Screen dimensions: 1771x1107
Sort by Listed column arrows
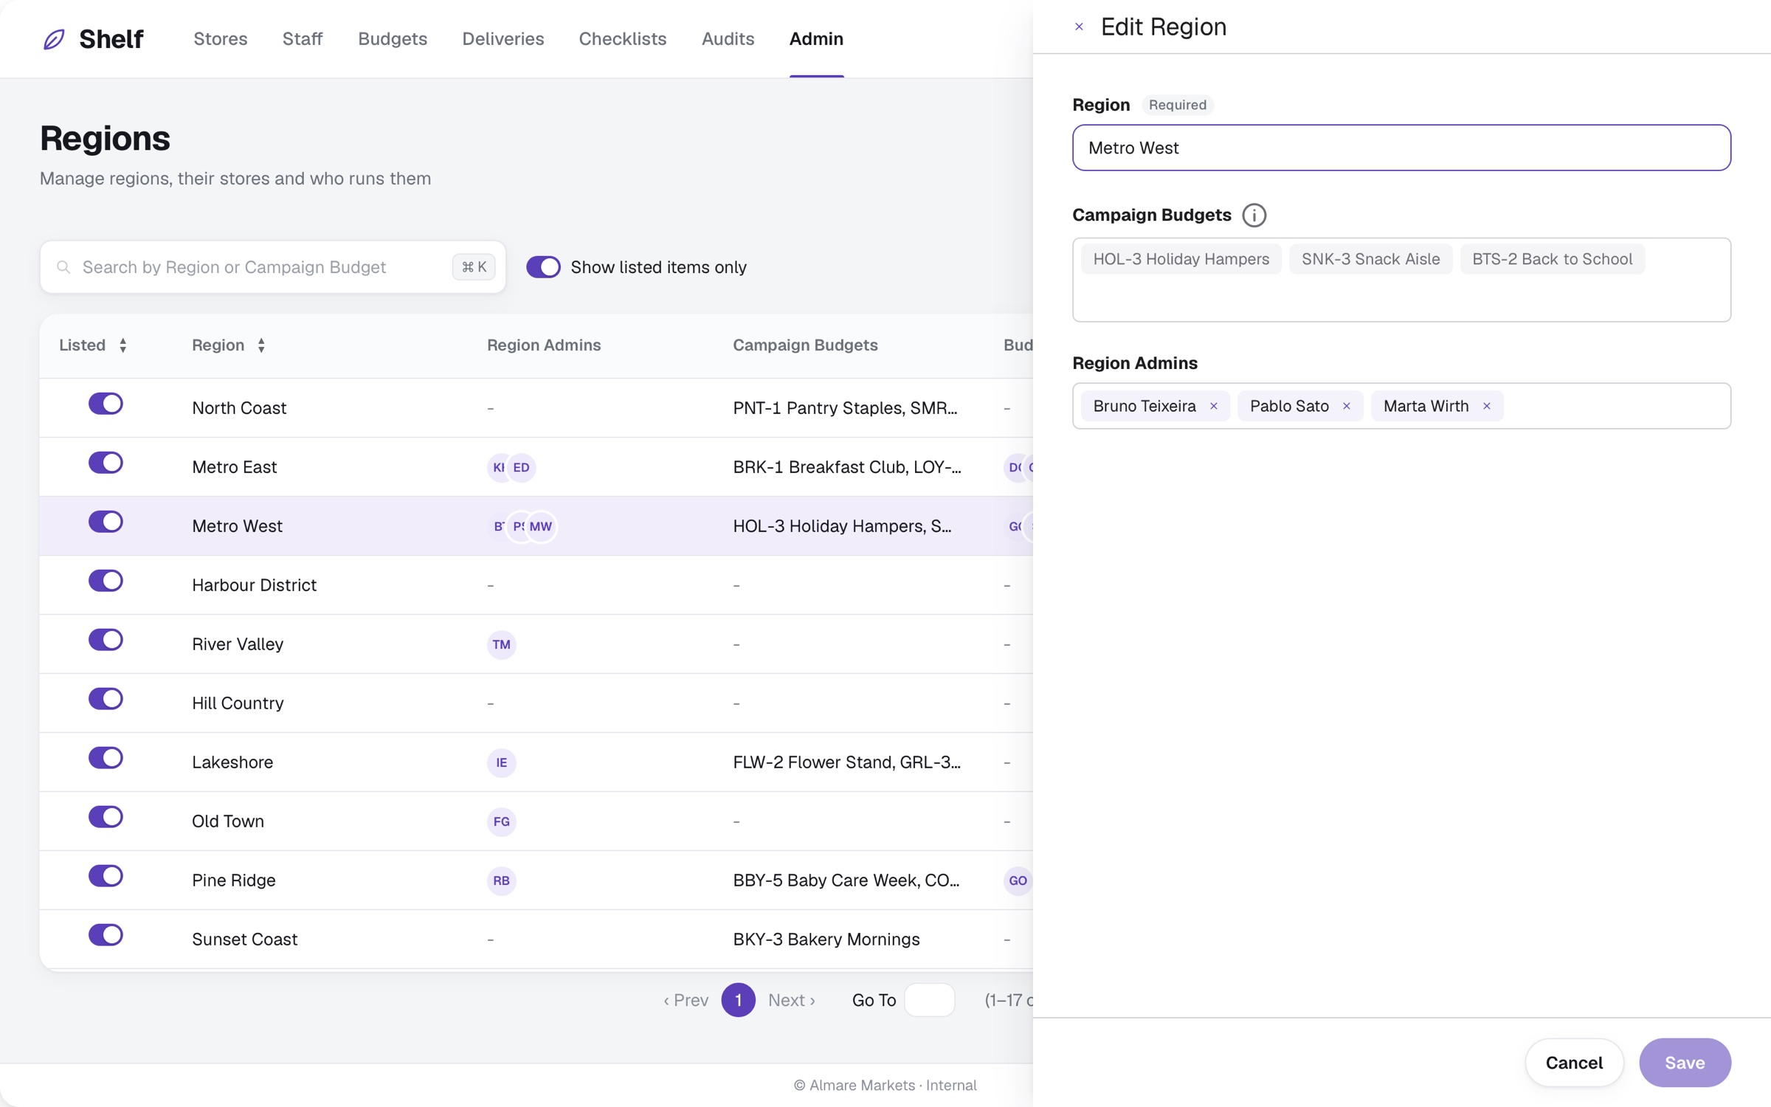[123, 345]
